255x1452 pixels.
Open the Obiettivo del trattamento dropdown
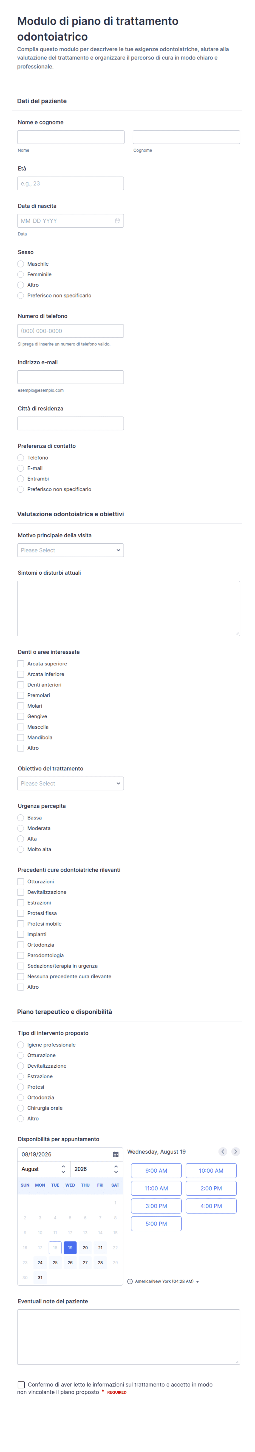coord(70,784)
